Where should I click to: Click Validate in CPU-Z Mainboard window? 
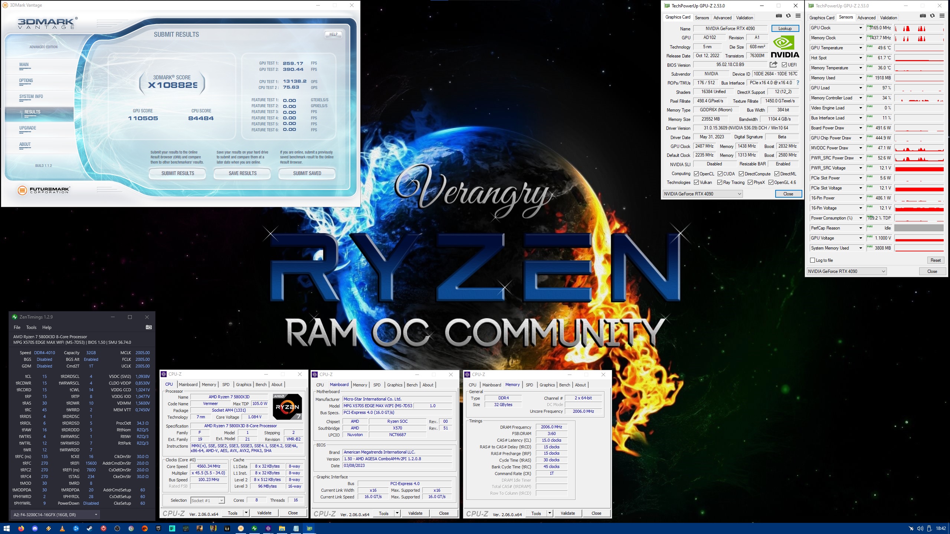coord(415,513)
